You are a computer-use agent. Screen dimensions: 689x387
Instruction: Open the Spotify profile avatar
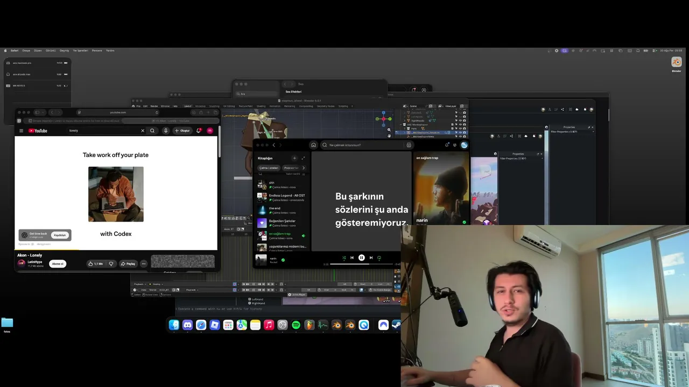pyautogui.click(x=464, y=145)
